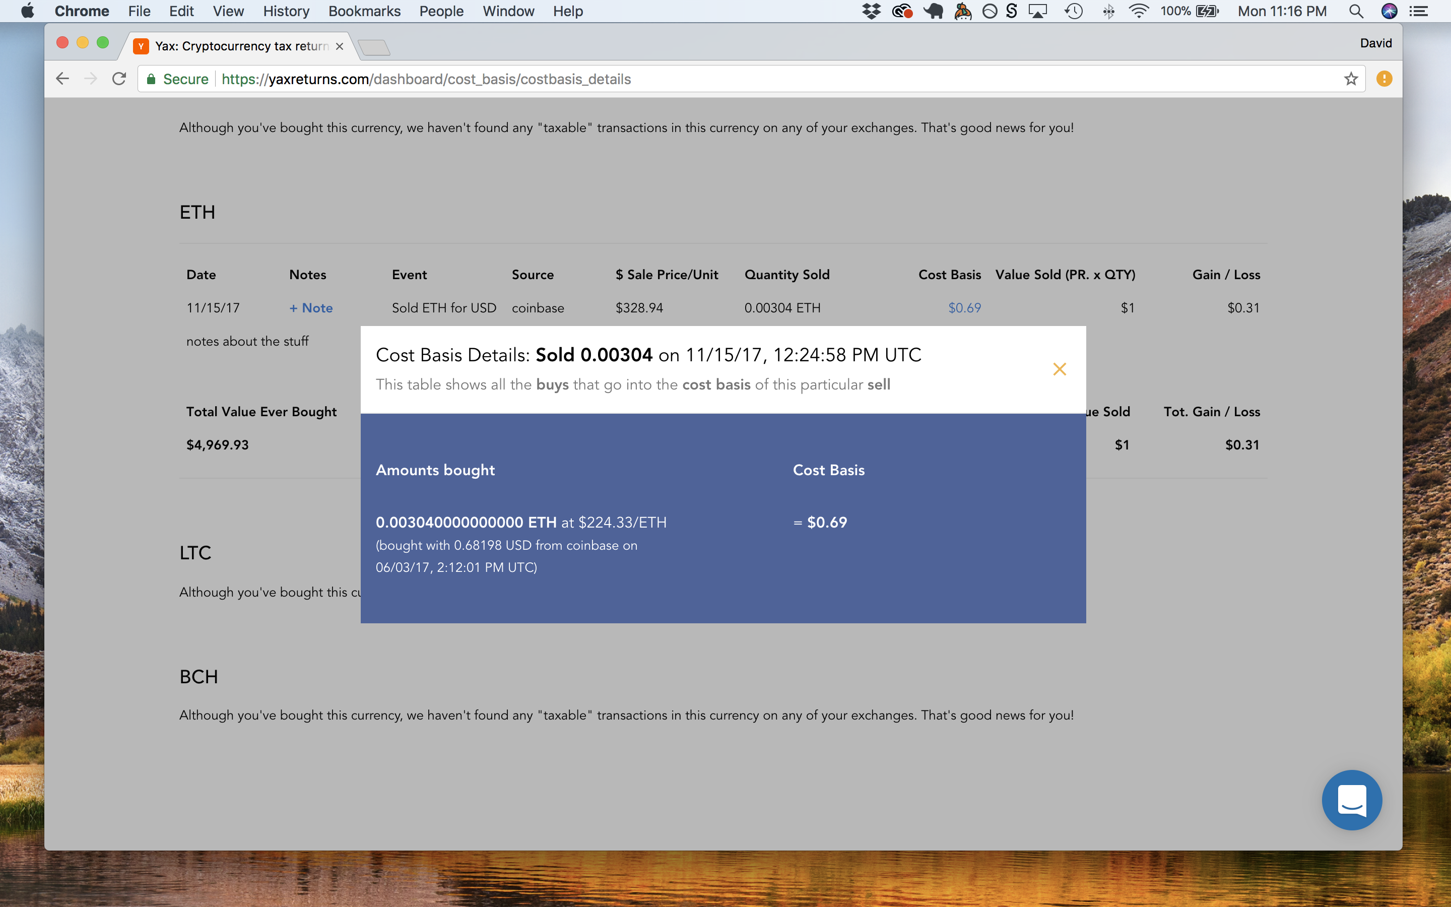Open a new browser tab
The height and width of the screenshot is (907, 1451).
coord(375,47)
